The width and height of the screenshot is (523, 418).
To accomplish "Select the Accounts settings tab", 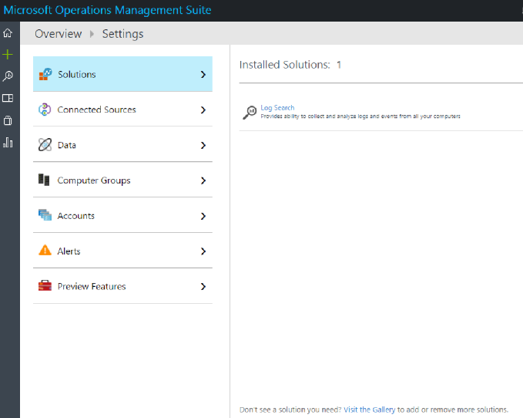I will click(x=122, y=216).
